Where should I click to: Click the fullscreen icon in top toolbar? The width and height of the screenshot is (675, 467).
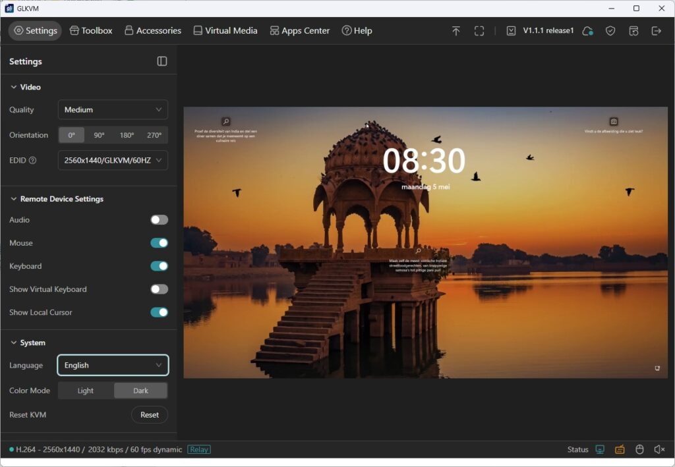click(x=479, y=31)
